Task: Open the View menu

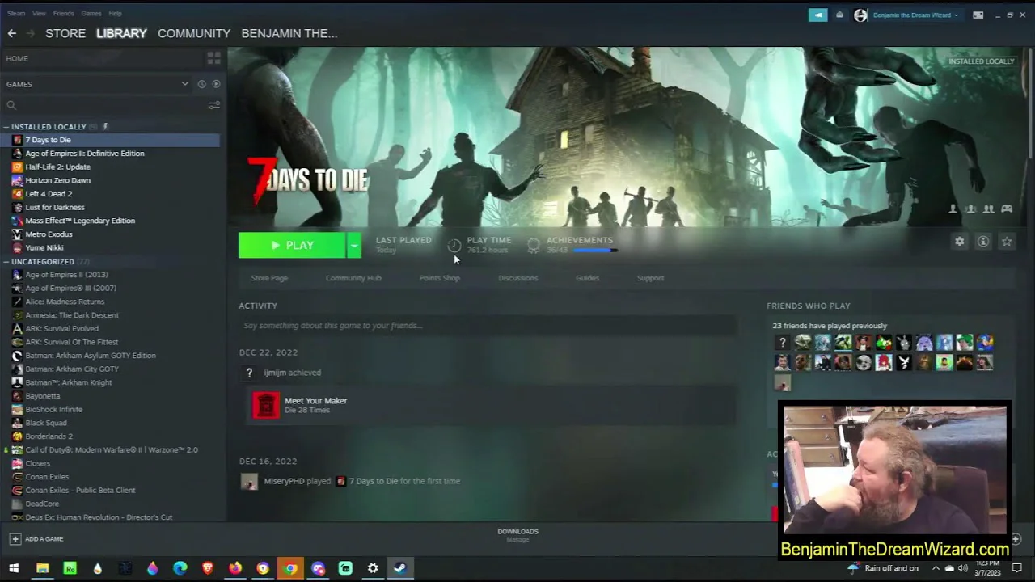Action: [39, 14]
